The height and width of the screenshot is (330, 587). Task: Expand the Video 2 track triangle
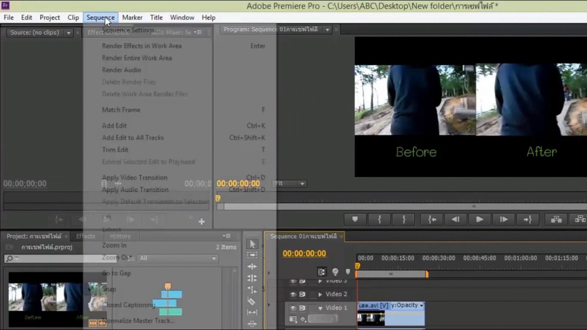[x=320, y=294]
